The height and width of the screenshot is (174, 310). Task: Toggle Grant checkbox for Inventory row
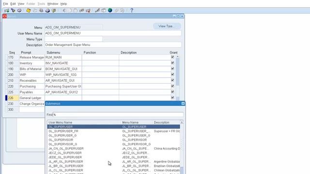pos(172,63)
